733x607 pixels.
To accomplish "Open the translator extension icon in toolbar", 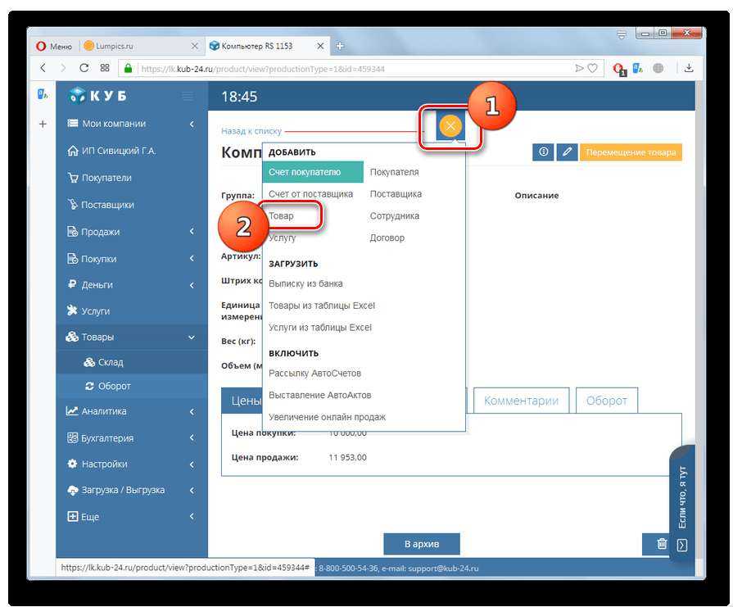I will (638, 68).
